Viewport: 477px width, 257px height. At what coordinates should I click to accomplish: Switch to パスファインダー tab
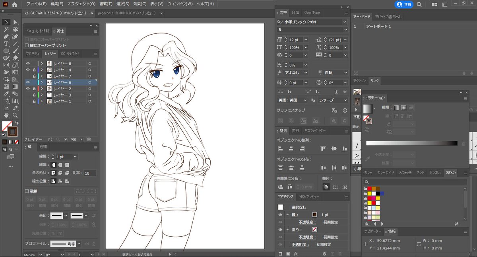tap(315, 130)
